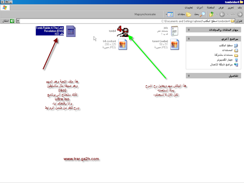Open the Views dropdown arrow
This screenshot has width=244, height=183.
166,14
